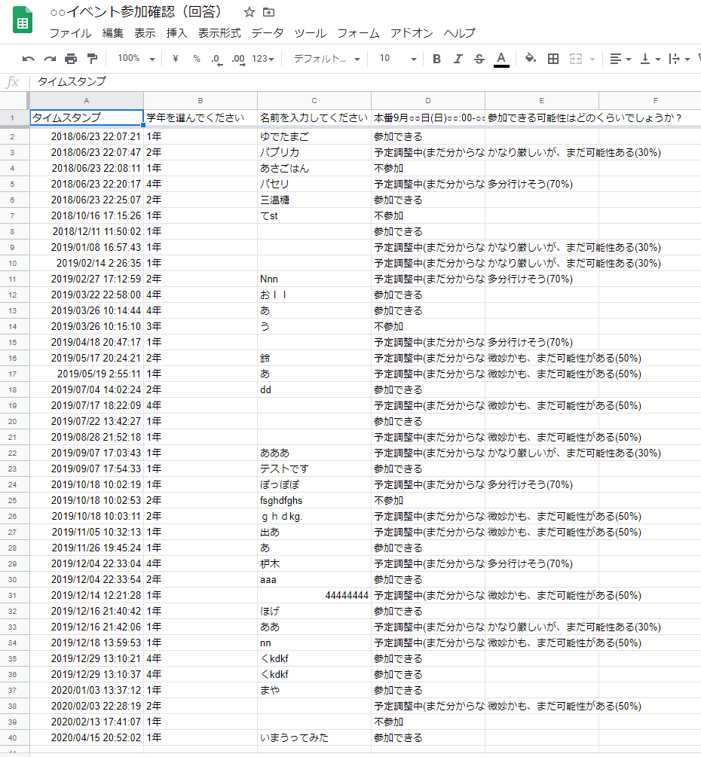
Task: Select the Paint format roller icon
Action: click(92, 59)
